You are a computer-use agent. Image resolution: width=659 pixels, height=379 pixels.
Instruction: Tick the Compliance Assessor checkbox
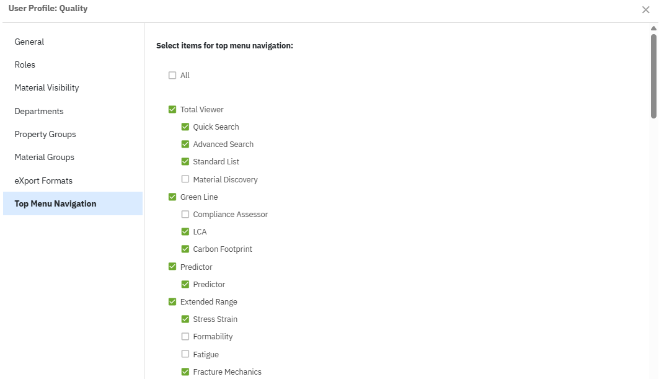[185, 215]
